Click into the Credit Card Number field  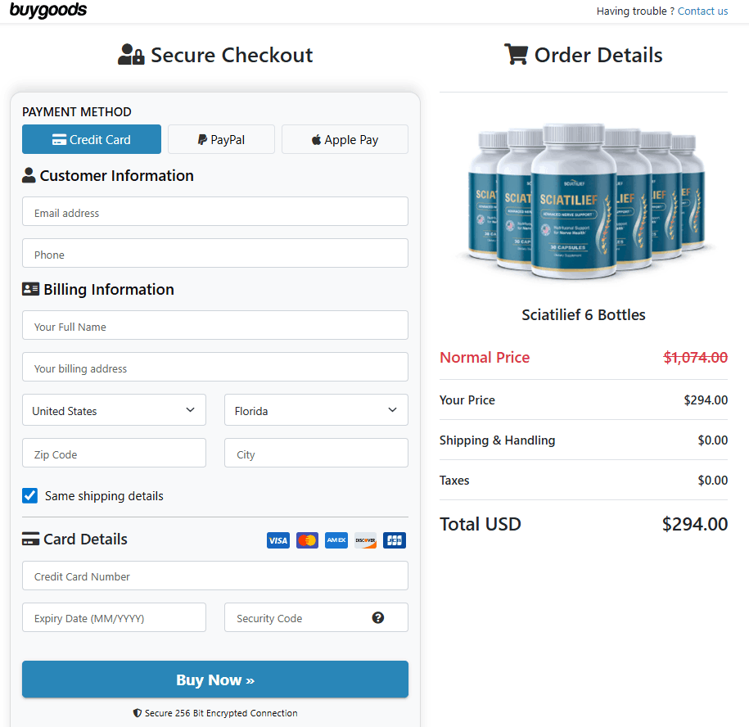point(214,576)
